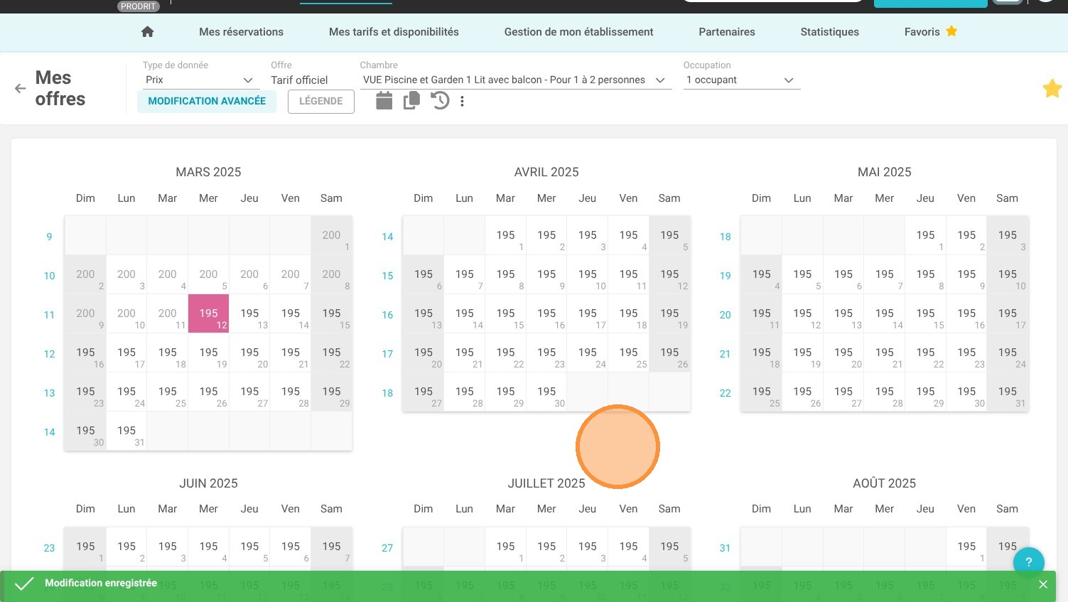Expand the Type de donnée Prix dropdown
This screenshot has width=1068, height=602.
(199, 80)
